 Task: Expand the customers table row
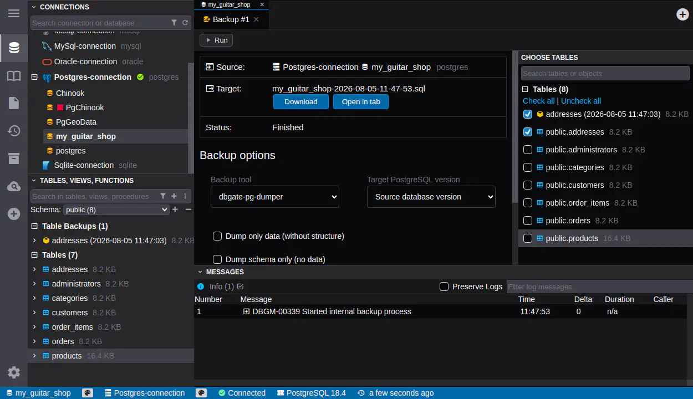pos(34,313)
